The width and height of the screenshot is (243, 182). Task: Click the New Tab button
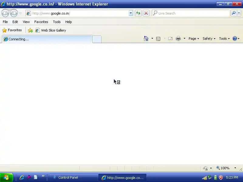click(97, 39)
